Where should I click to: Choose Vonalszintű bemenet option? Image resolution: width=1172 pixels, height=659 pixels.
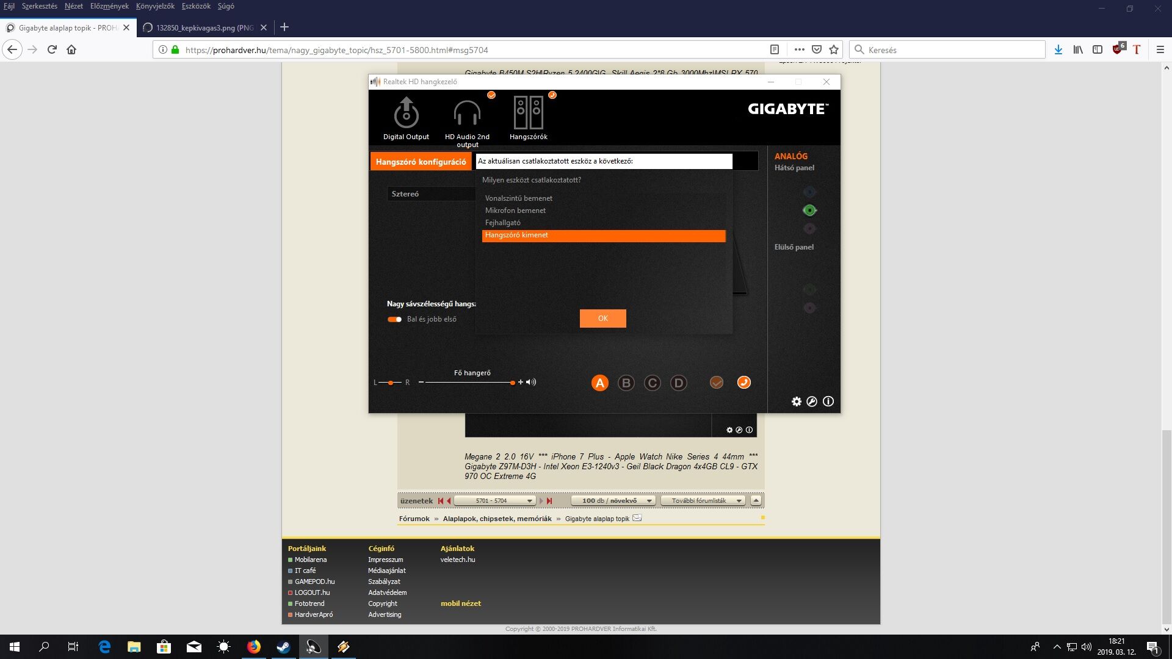click(604, 198)
